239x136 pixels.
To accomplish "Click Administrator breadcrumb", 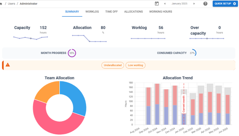I will pyautogui.click(x=29, y=4).
